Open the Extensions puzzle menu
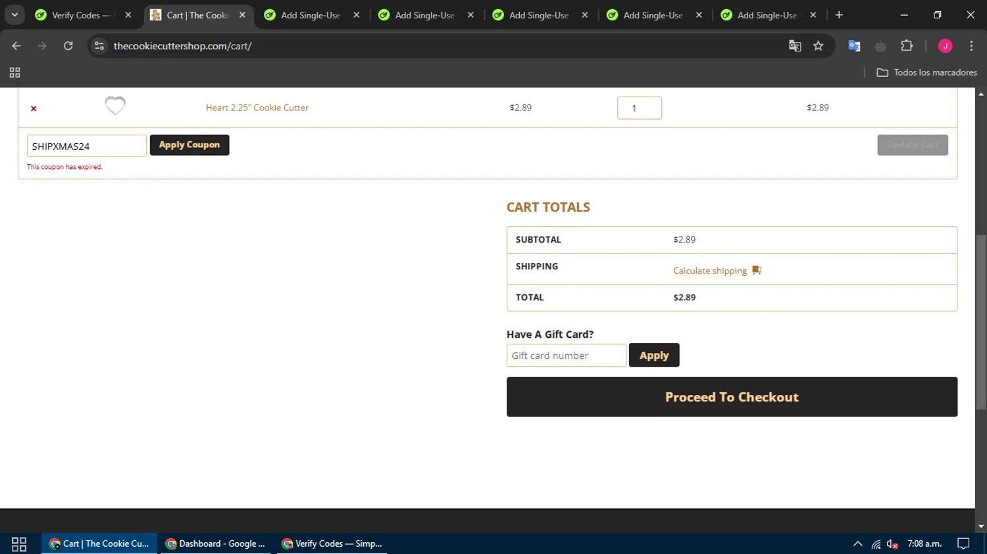 pyautogui.click(x=907, y=46)
